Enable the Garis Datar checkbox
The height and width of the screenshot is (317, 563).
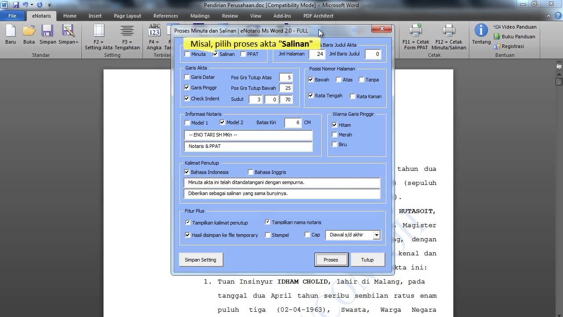(187, 77)
